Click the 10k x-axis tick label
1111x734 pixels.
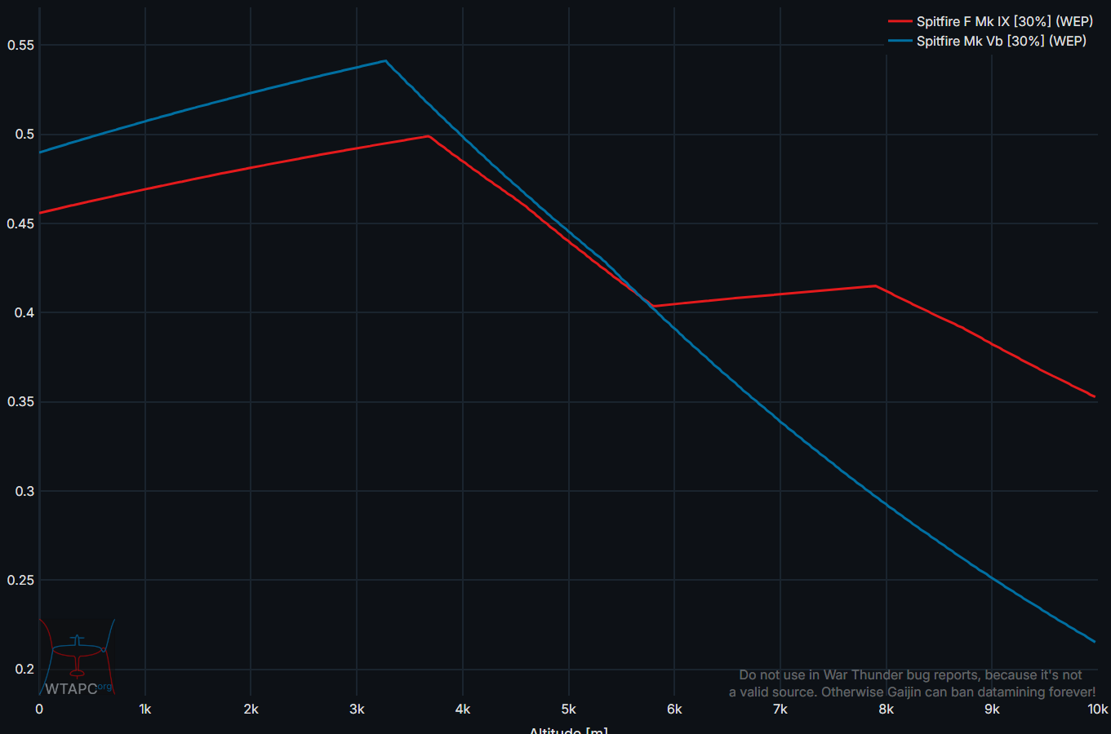[x=1097, y=710]
